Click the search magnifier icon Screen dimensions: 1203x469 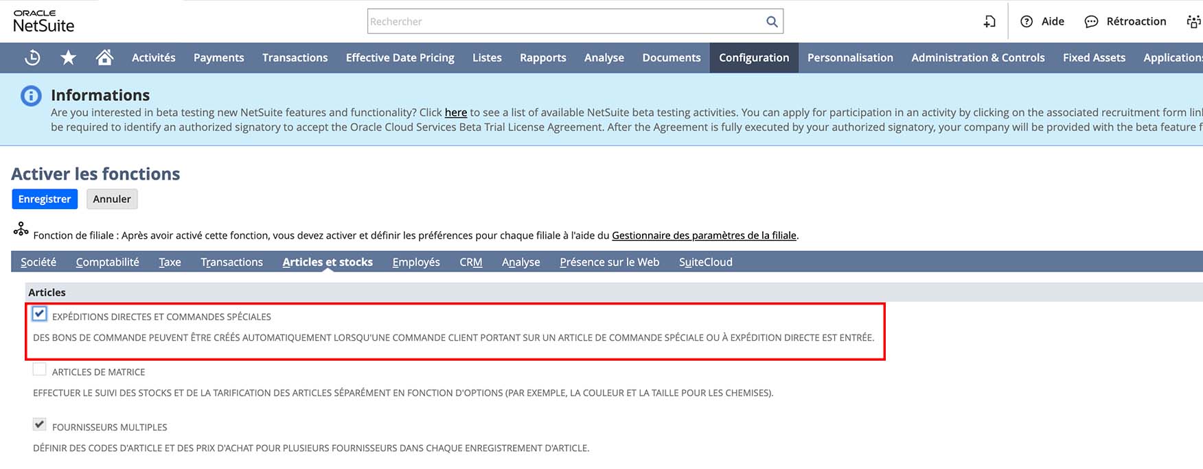[772, 21]
